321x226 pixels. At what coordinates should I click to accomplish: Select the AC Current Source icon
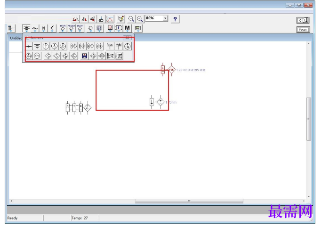(x=63, y=46)
